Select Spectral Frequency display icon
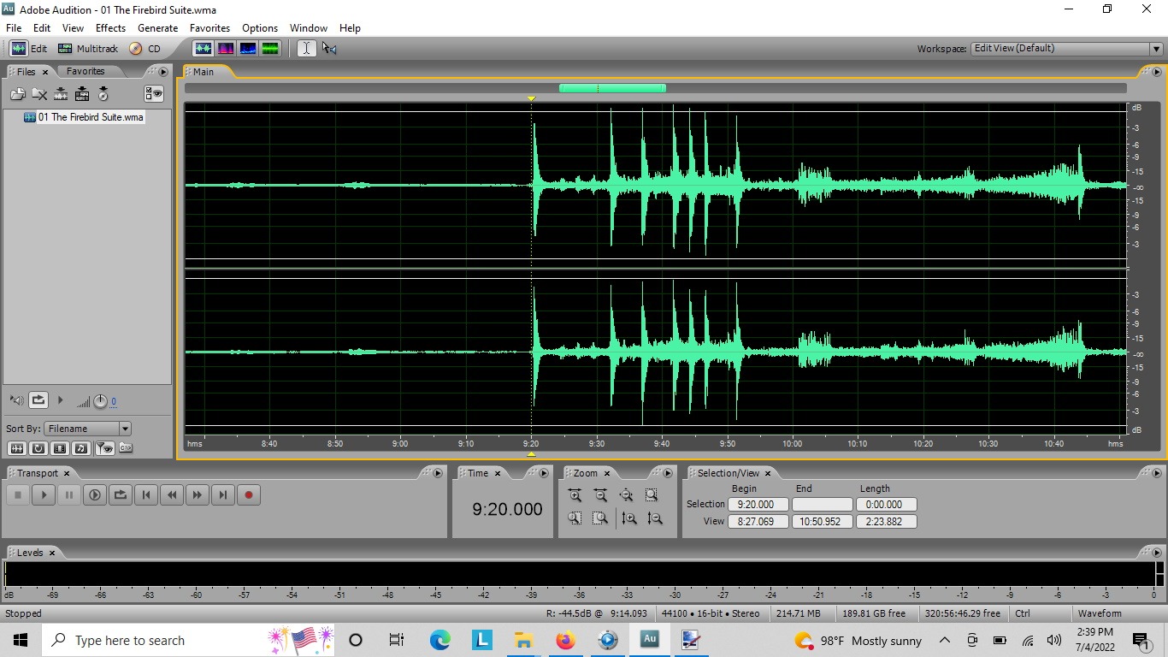 pyautogui.click(x=226, y=49)
